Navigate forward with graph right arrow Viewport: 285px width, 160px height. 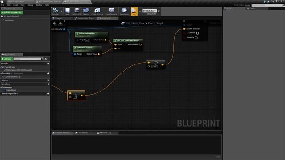tap(61, 23)
